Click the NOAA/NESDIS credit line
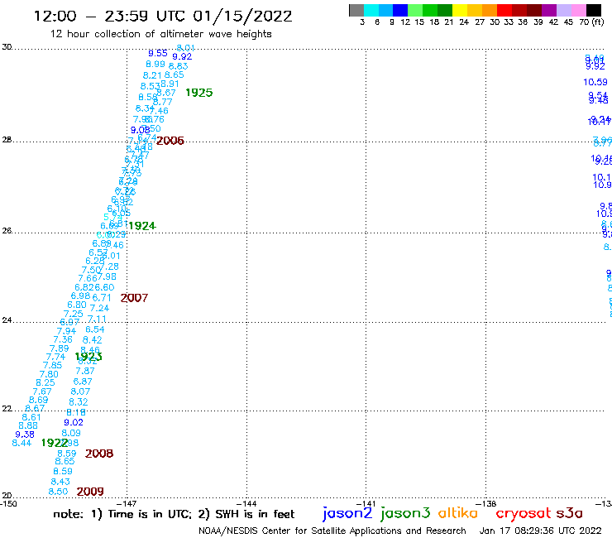Screen dimensions: 612x538 pos(332,531)
